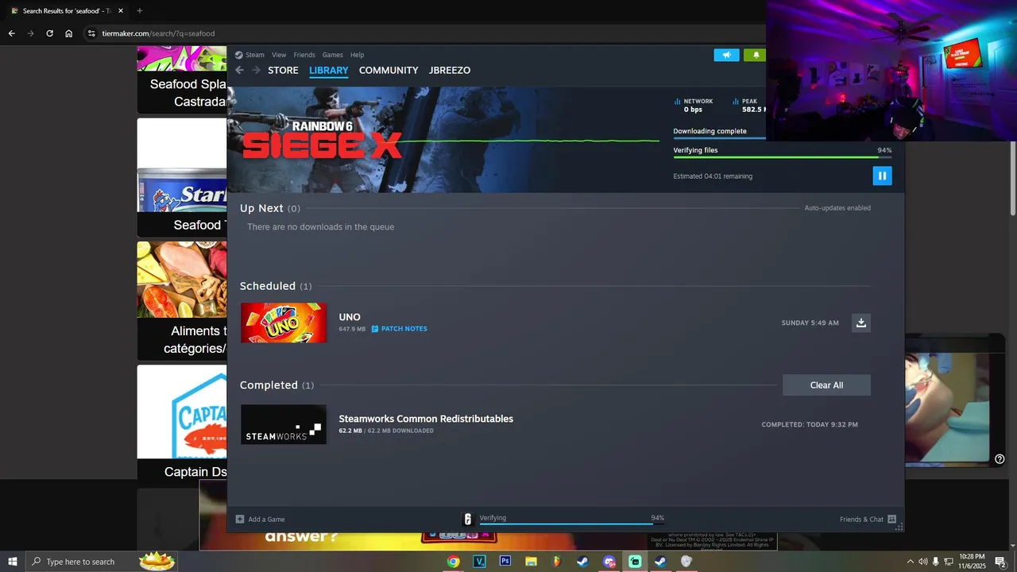Click the UNO patch notes icon
The image size is (1017, 572).
pos(375,328)
